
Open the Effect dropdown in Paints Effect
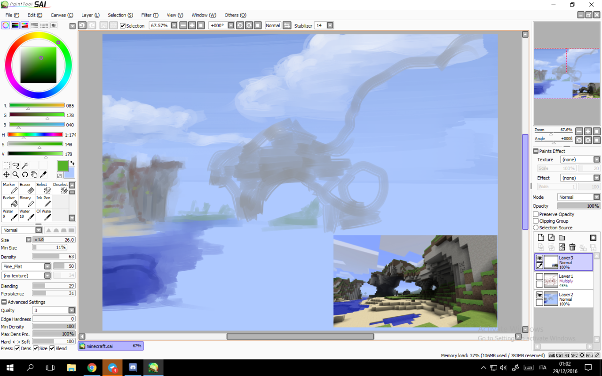[x=596, y=178]
